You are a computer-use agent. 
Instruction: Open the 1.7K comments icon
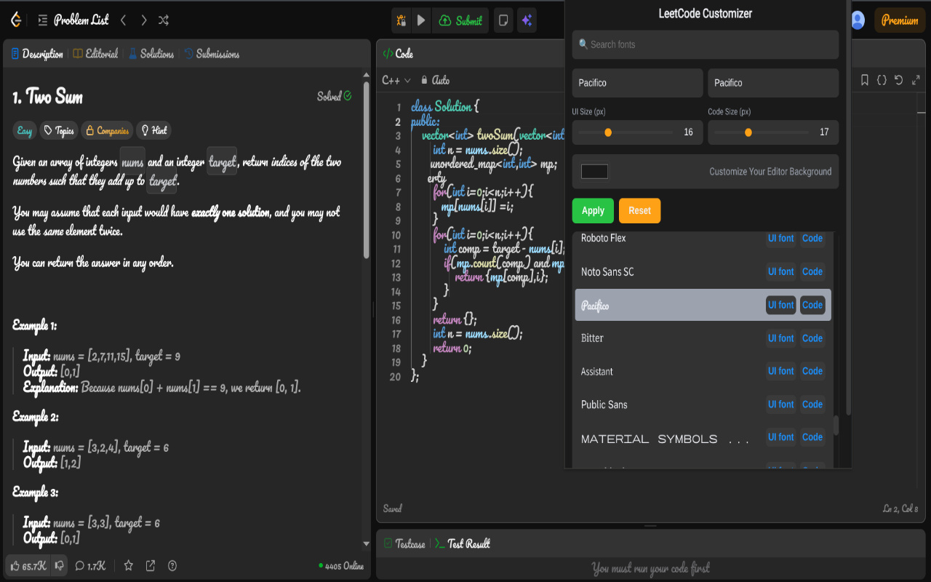[90, 565]
